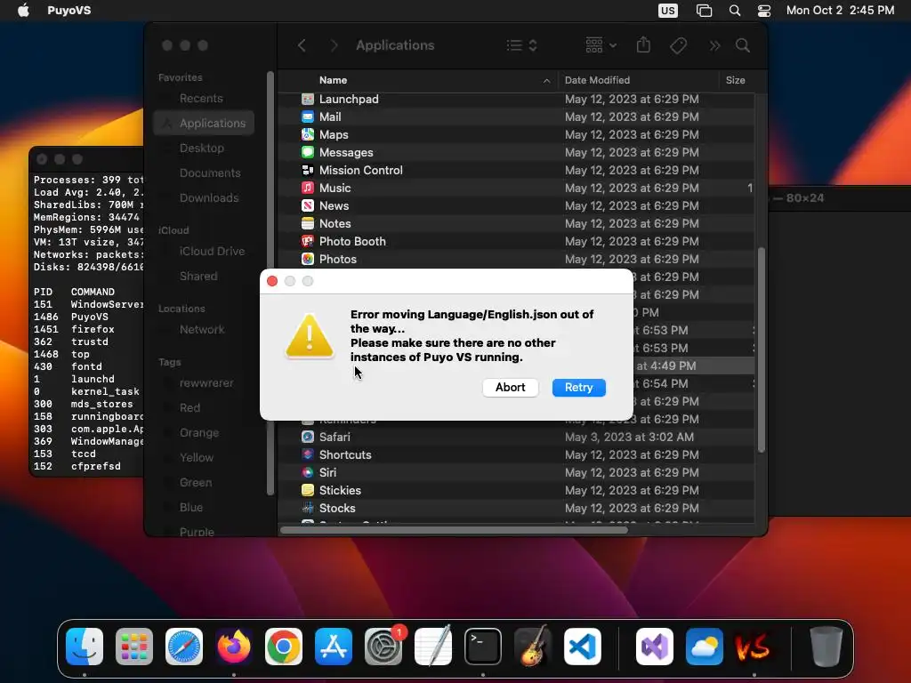Click the US input source indicator
The image size is (911, 683).
point(667,11)
